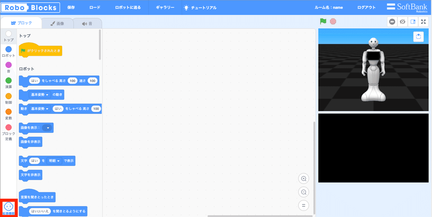Open the ギャラリー menu

165,7
